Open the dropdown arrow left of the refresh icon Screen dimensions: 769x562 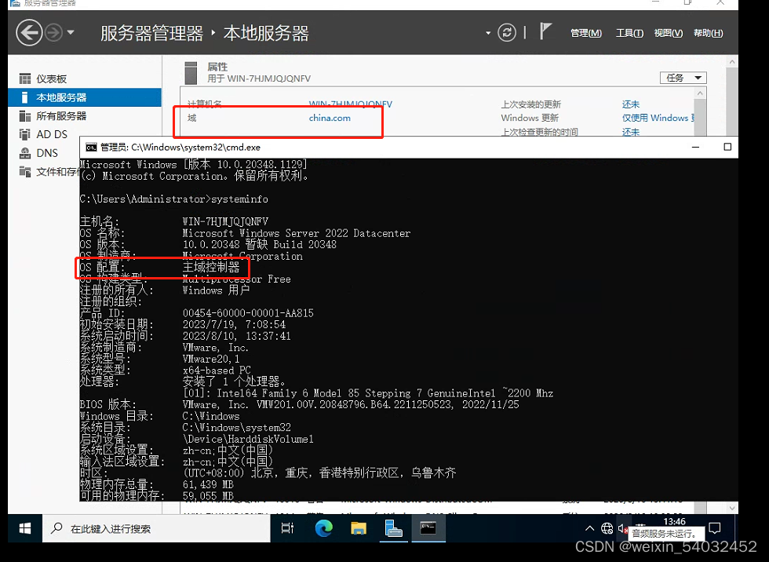coord(488,33)
